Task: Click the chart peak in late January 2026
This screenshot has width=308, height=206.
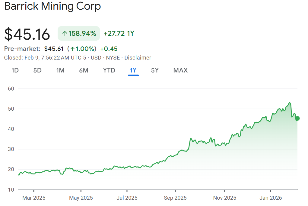Action: pyautogui.click(x=290, y=103)
